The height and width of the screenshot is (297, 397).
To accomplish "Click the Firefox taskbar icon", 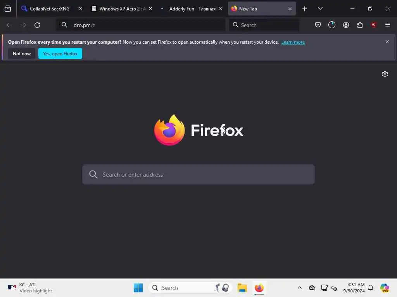I will [x=259, y=288].
